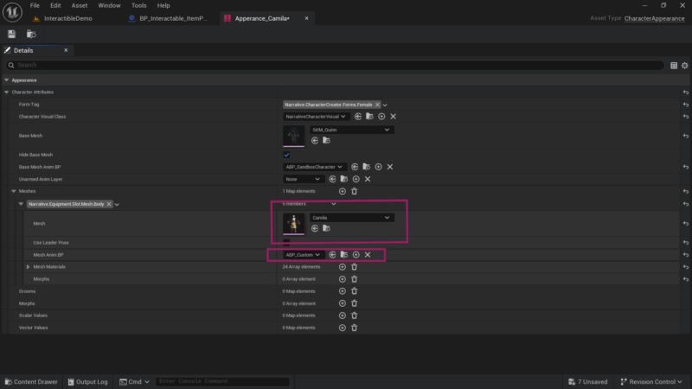Open the Content Drawer

tap(31, 382)
